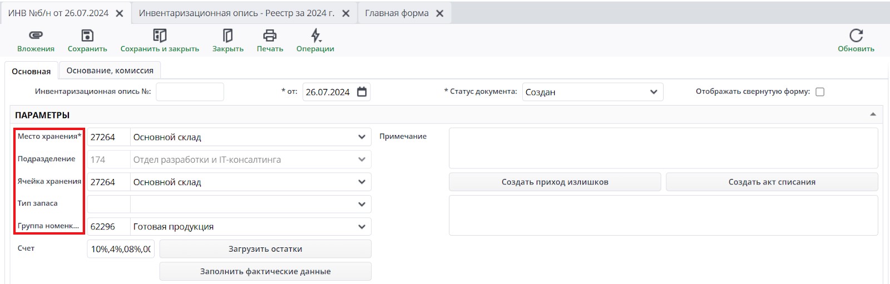Open the Печать printer icon
This screenshot has height=284, width=890.
click(270, 36)
